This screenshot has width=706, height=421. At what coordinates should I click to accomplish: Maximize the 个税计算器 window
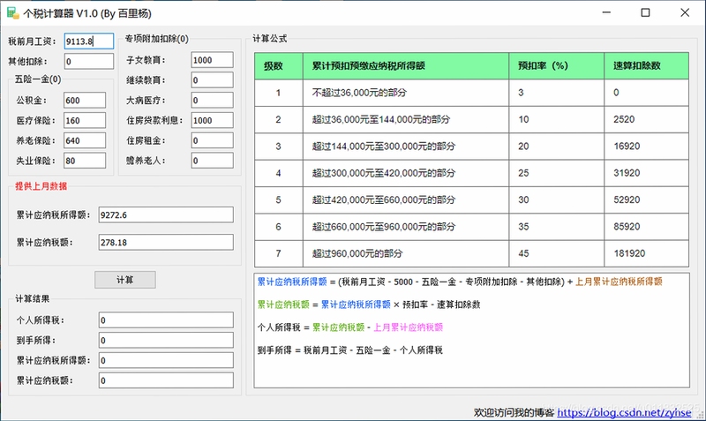click(645, 12)
